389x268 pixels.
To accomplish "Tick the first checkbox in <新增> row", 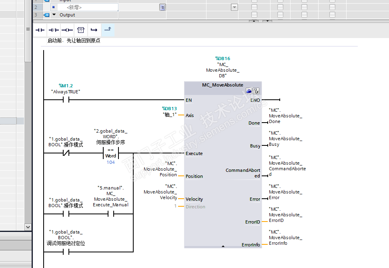I will (254, 7).
